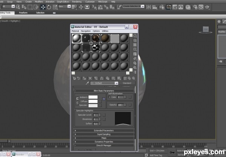The height and width of the screenshot is (157, 226).
Task: Select the Rotate tool in main toolbar
Action: pos(49,7)
